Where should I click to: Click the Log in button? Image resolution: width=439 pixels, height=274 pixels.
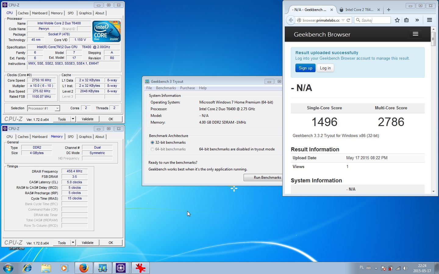pos(325,68)
